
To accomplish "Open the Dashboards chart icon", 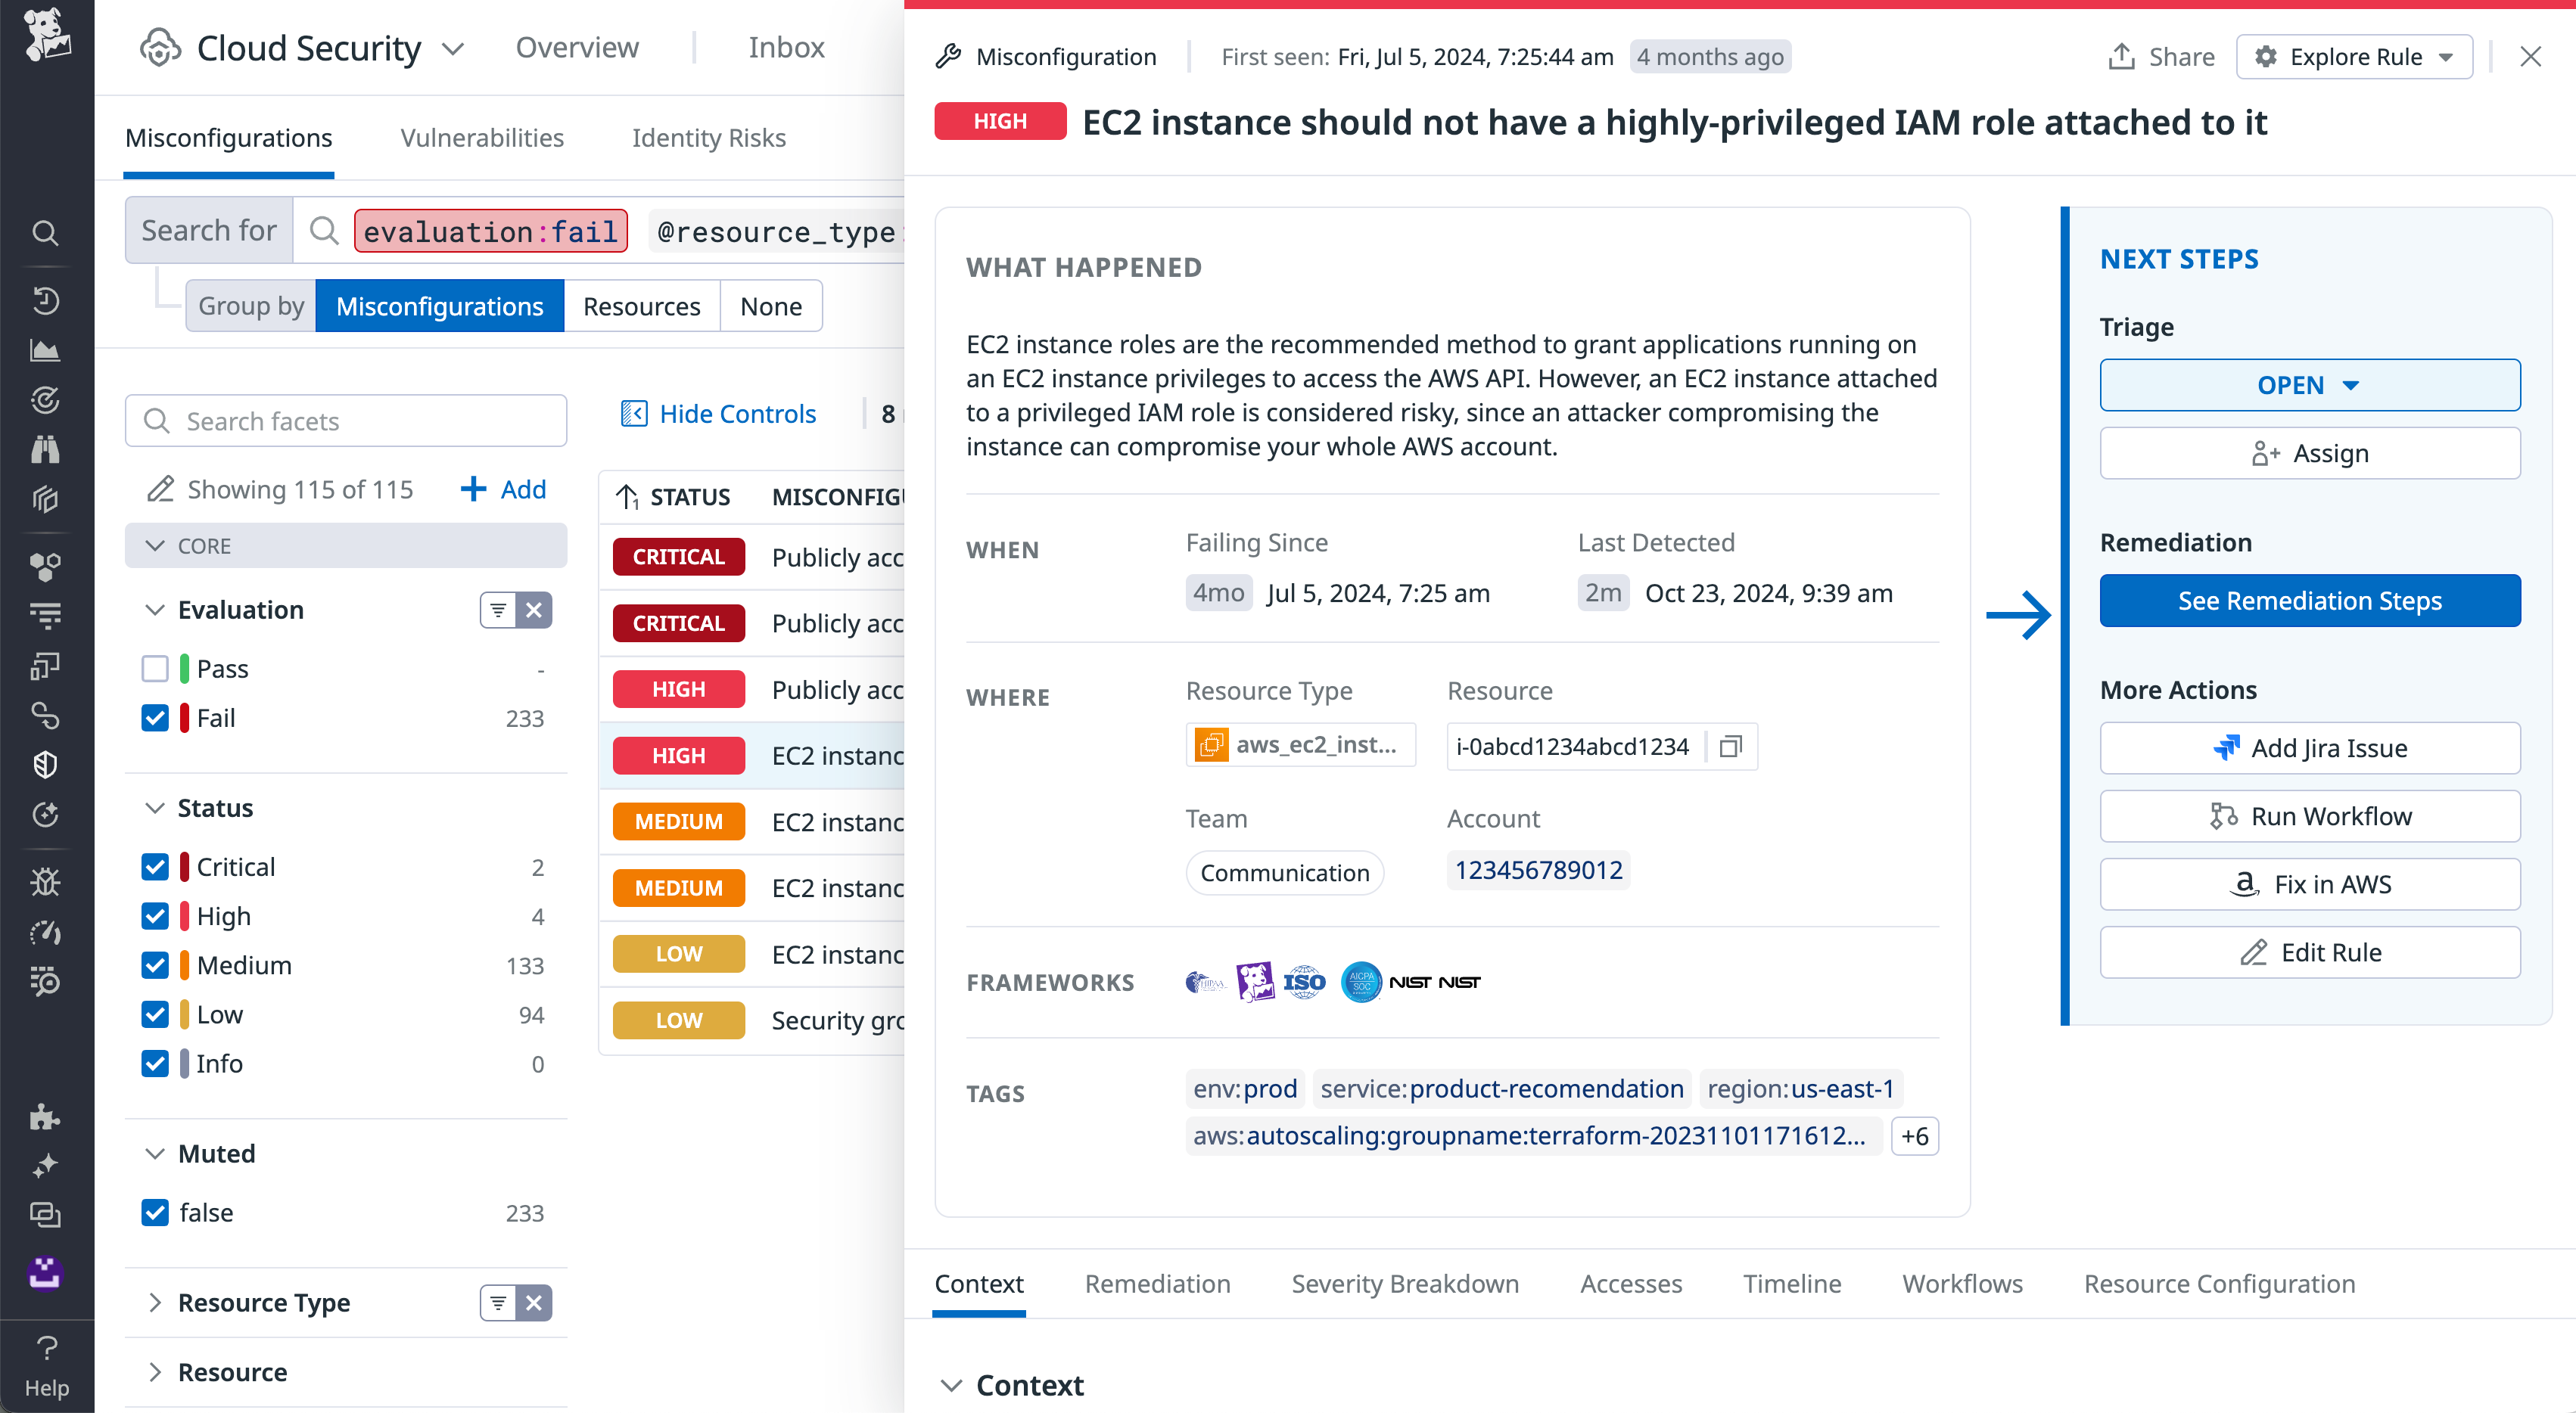I will [46, 351].
